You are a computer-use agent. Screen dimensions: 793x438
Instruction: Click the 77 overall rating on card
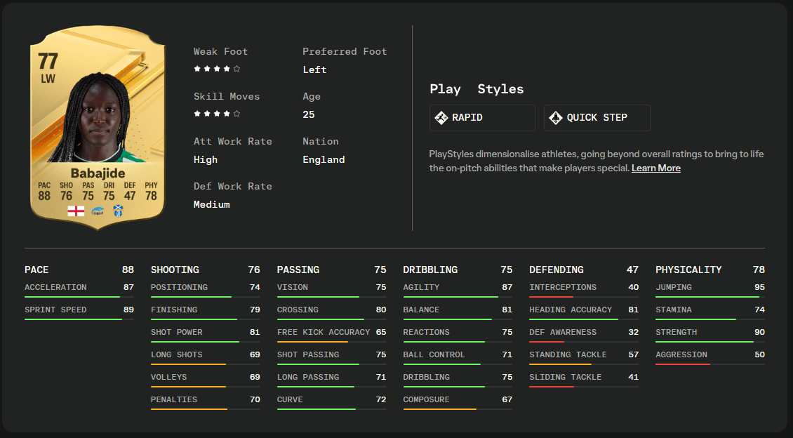(48, 62)
